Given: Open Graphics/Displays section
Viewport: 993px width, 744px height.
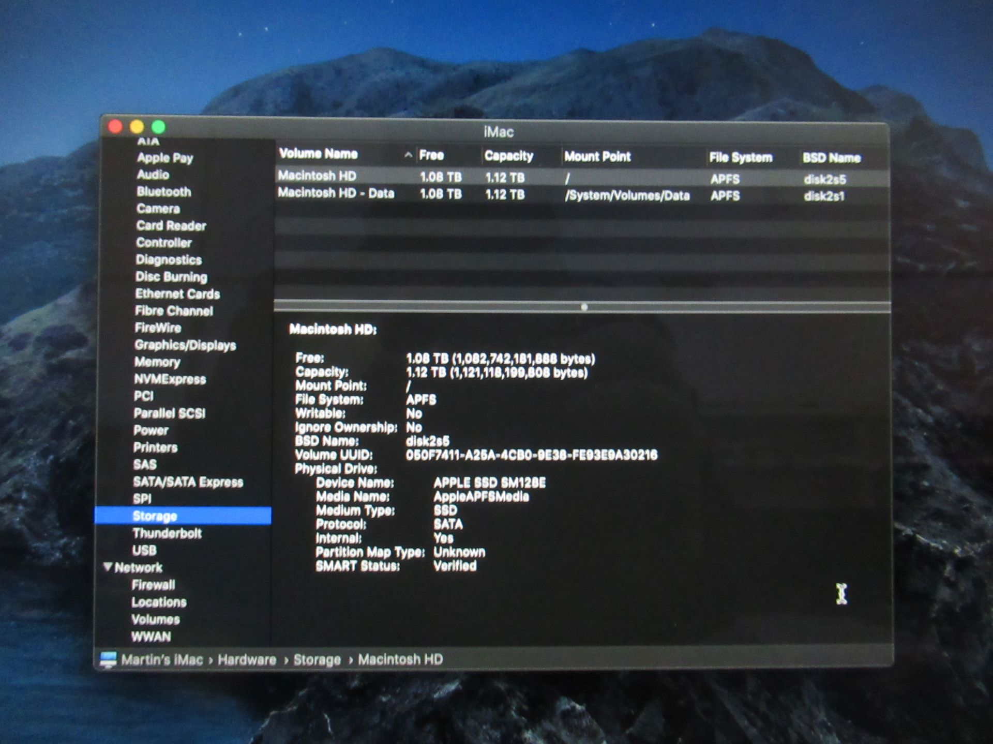Looking at the screenshot, I should [x=185, y=345].
